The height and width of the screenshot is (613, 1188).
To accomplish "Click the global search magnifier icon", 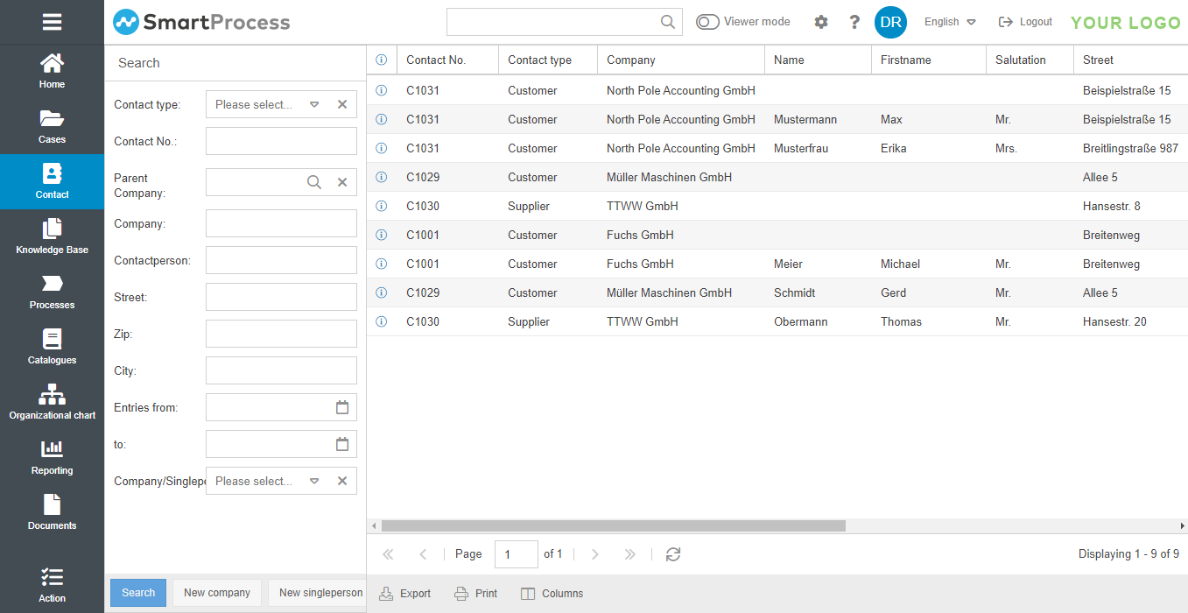I will pyautogui.click(x=667, y=22).
